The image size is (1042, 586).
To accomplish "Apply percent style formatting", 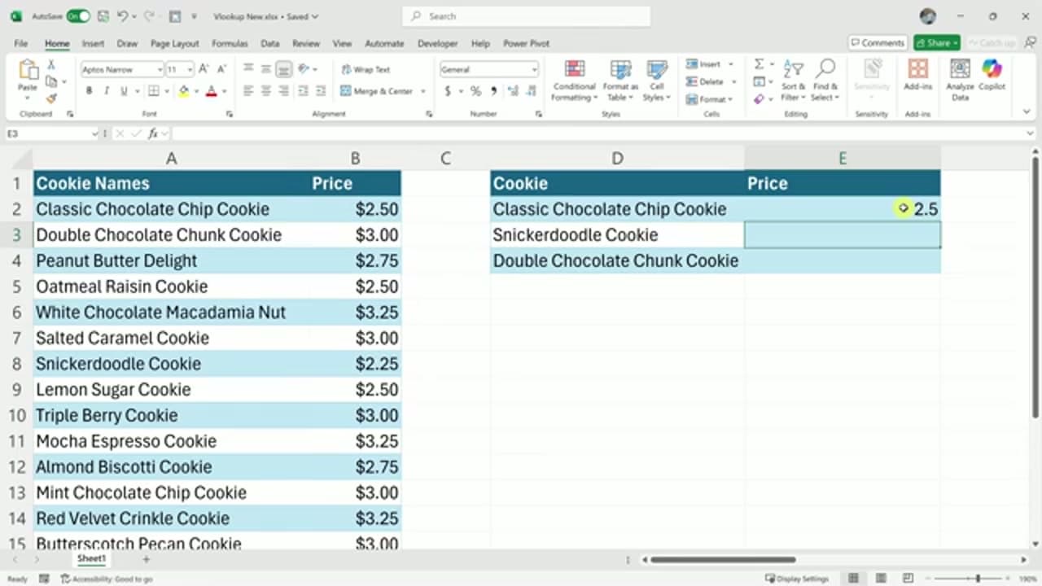I will [x=475, y=91].
